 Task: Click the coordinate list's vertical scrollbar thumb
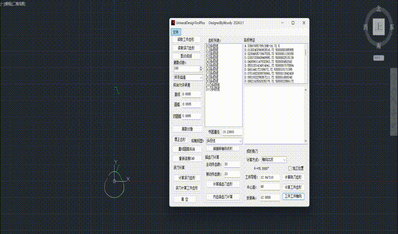click(x=306, y=52)
